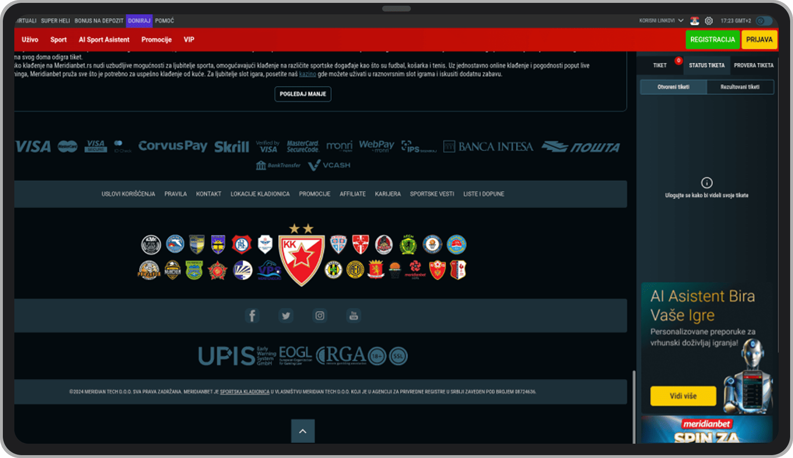Image resolution: width=793 pixels, height=458 pixels.
Task: Click the Vidi više button
Action: (x=683, y=396)
